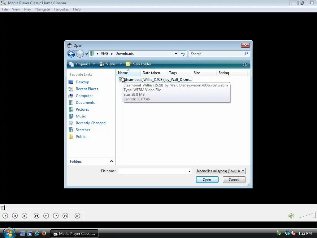Screen dimensions: 317x238
Task: Click the Pause playback button
Action: pos(15,216)
